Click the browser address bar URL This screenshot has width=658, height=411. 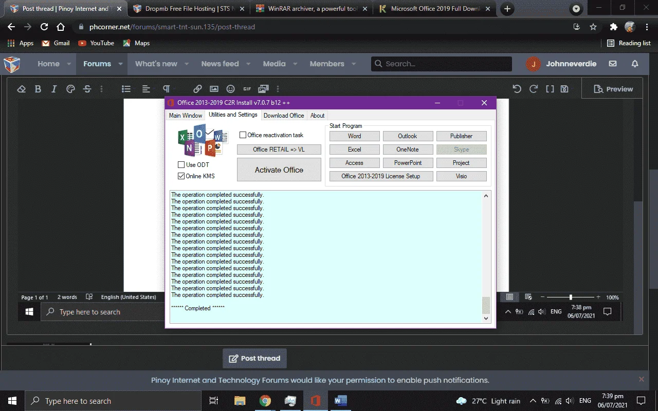[x=172, y=27]
